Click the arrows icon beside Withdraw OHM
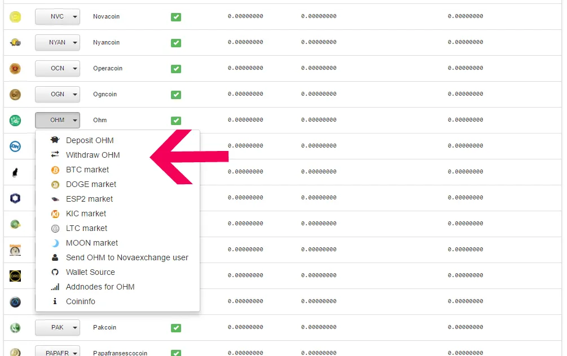The image size is (567, 356). (x=55, y=154)
